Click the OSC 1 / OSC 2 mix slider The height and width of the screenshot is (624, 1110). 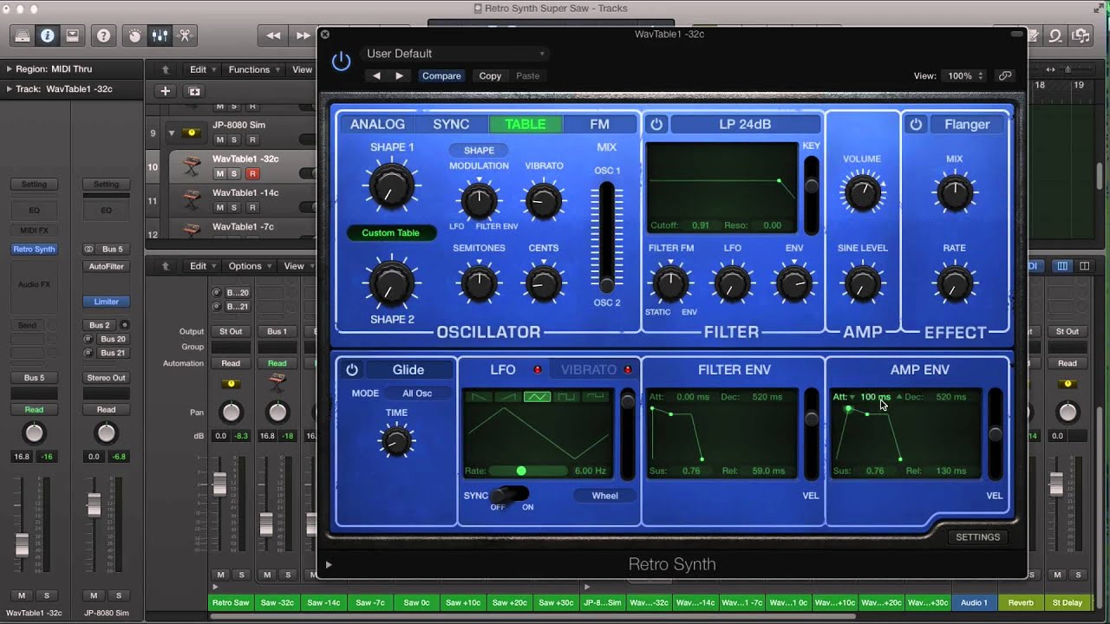coord(607,236)
